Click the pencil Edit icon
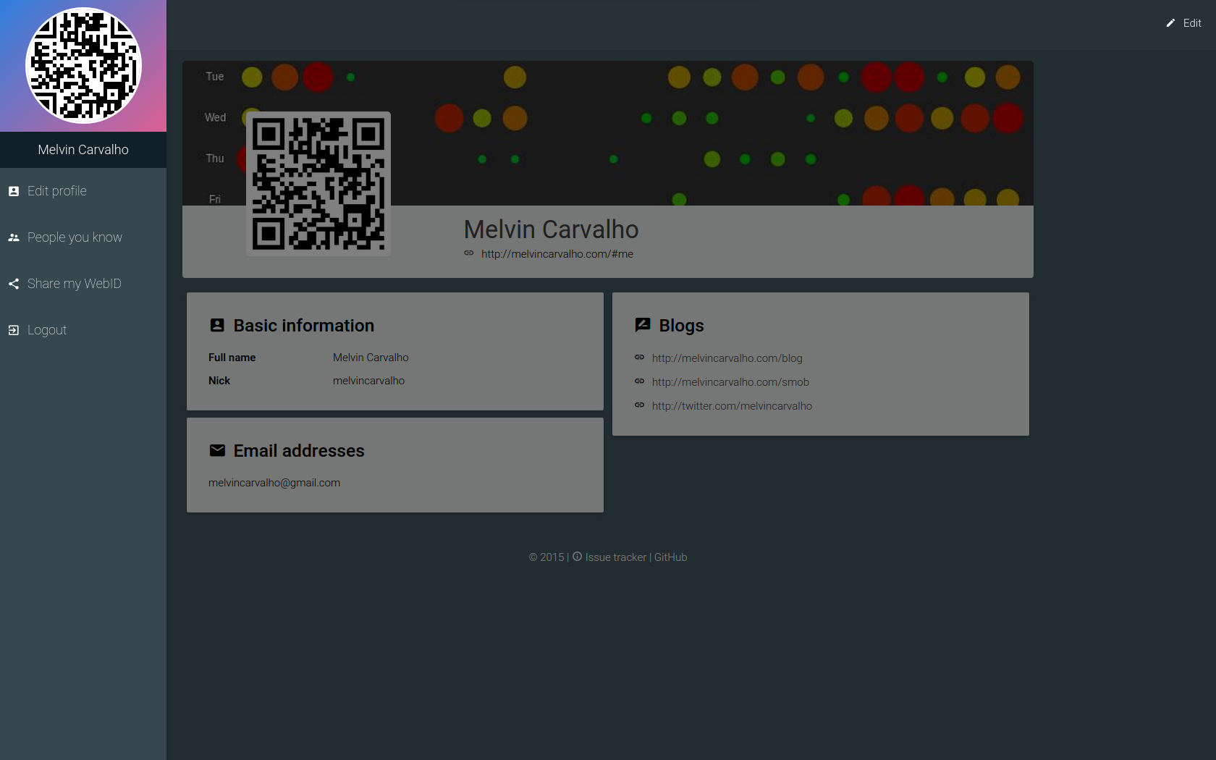The height and width of the screenshot is (760, 1216). tap(1170, 23)
